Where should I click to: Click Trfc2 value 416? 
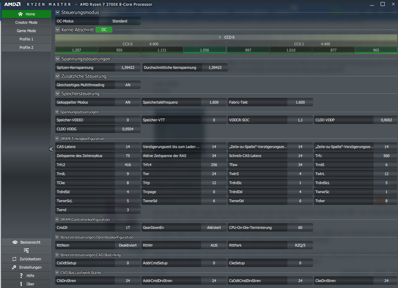[128, 165]
